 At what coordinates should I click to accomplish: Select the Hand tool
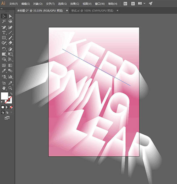tap(4, 88)
